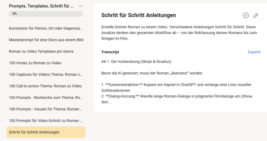Go to '100 Hooks zu Roman zu Video'
The image size is (267, 141).
[x=35, y=63]
